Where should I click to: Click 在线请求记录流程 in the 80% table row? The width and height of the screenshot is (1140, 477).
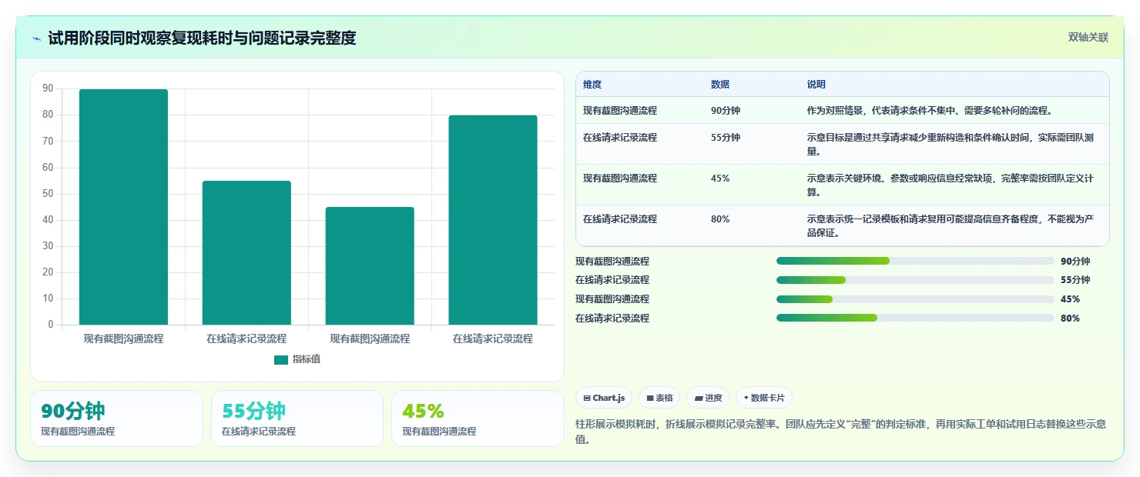pos(620,219)
